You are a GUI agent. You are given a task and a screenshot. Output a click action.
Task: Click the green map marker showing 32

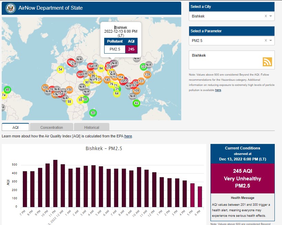click(x=143, y=67)
